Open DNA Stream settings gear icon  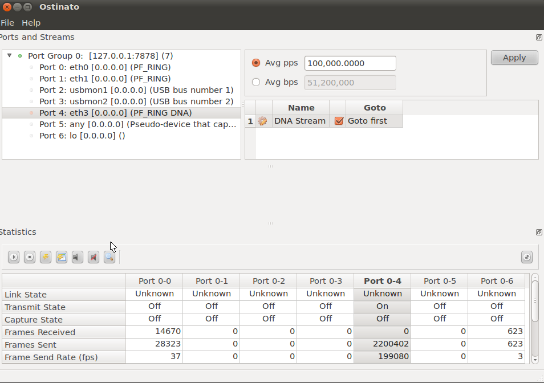[263, 121]
